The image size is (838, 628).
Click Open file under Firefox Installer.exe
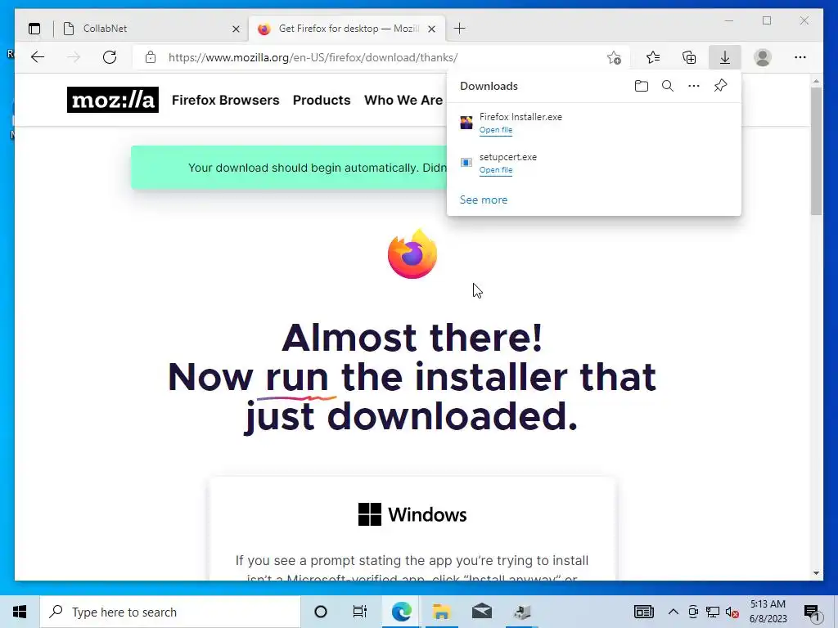click(495, 130)
